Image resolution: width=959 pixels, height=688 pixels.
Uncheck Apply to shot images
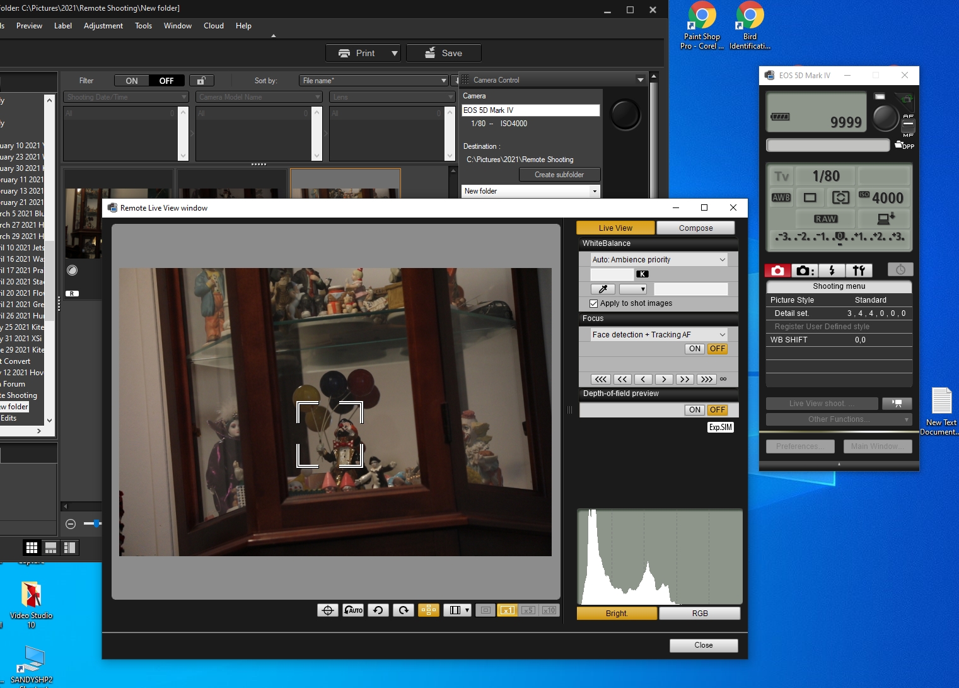593,303
